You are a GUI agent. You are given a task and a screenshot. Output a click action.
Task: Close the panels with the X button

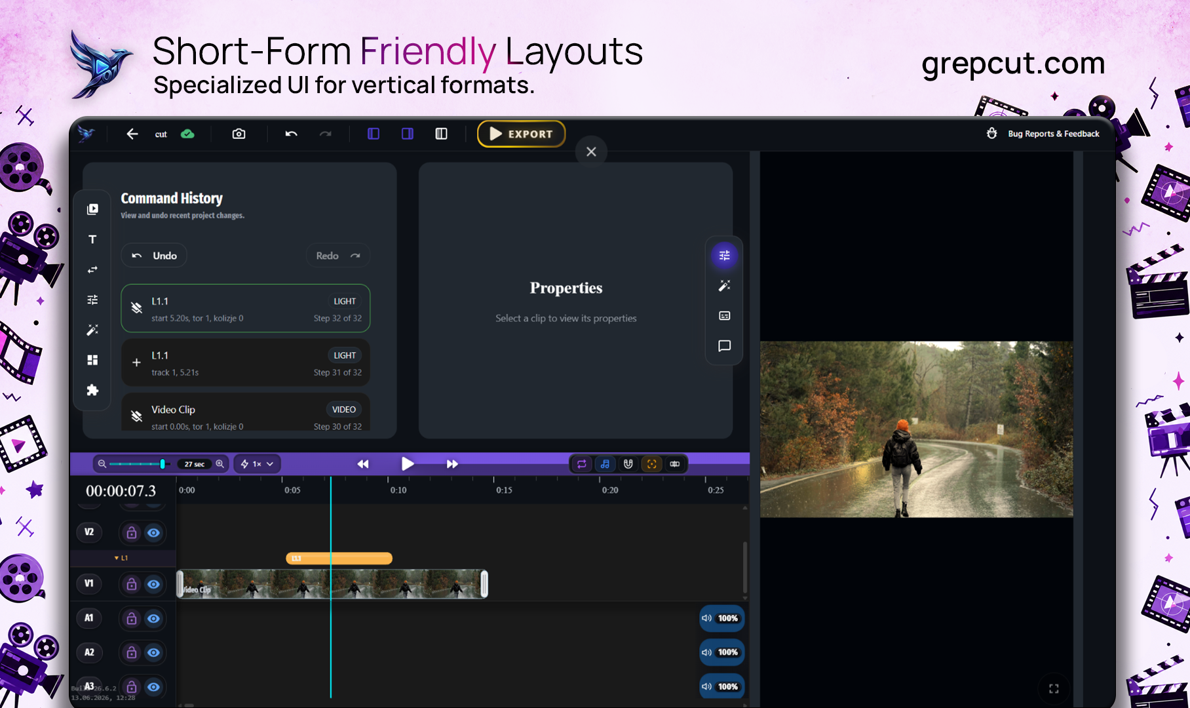point(591,151)
